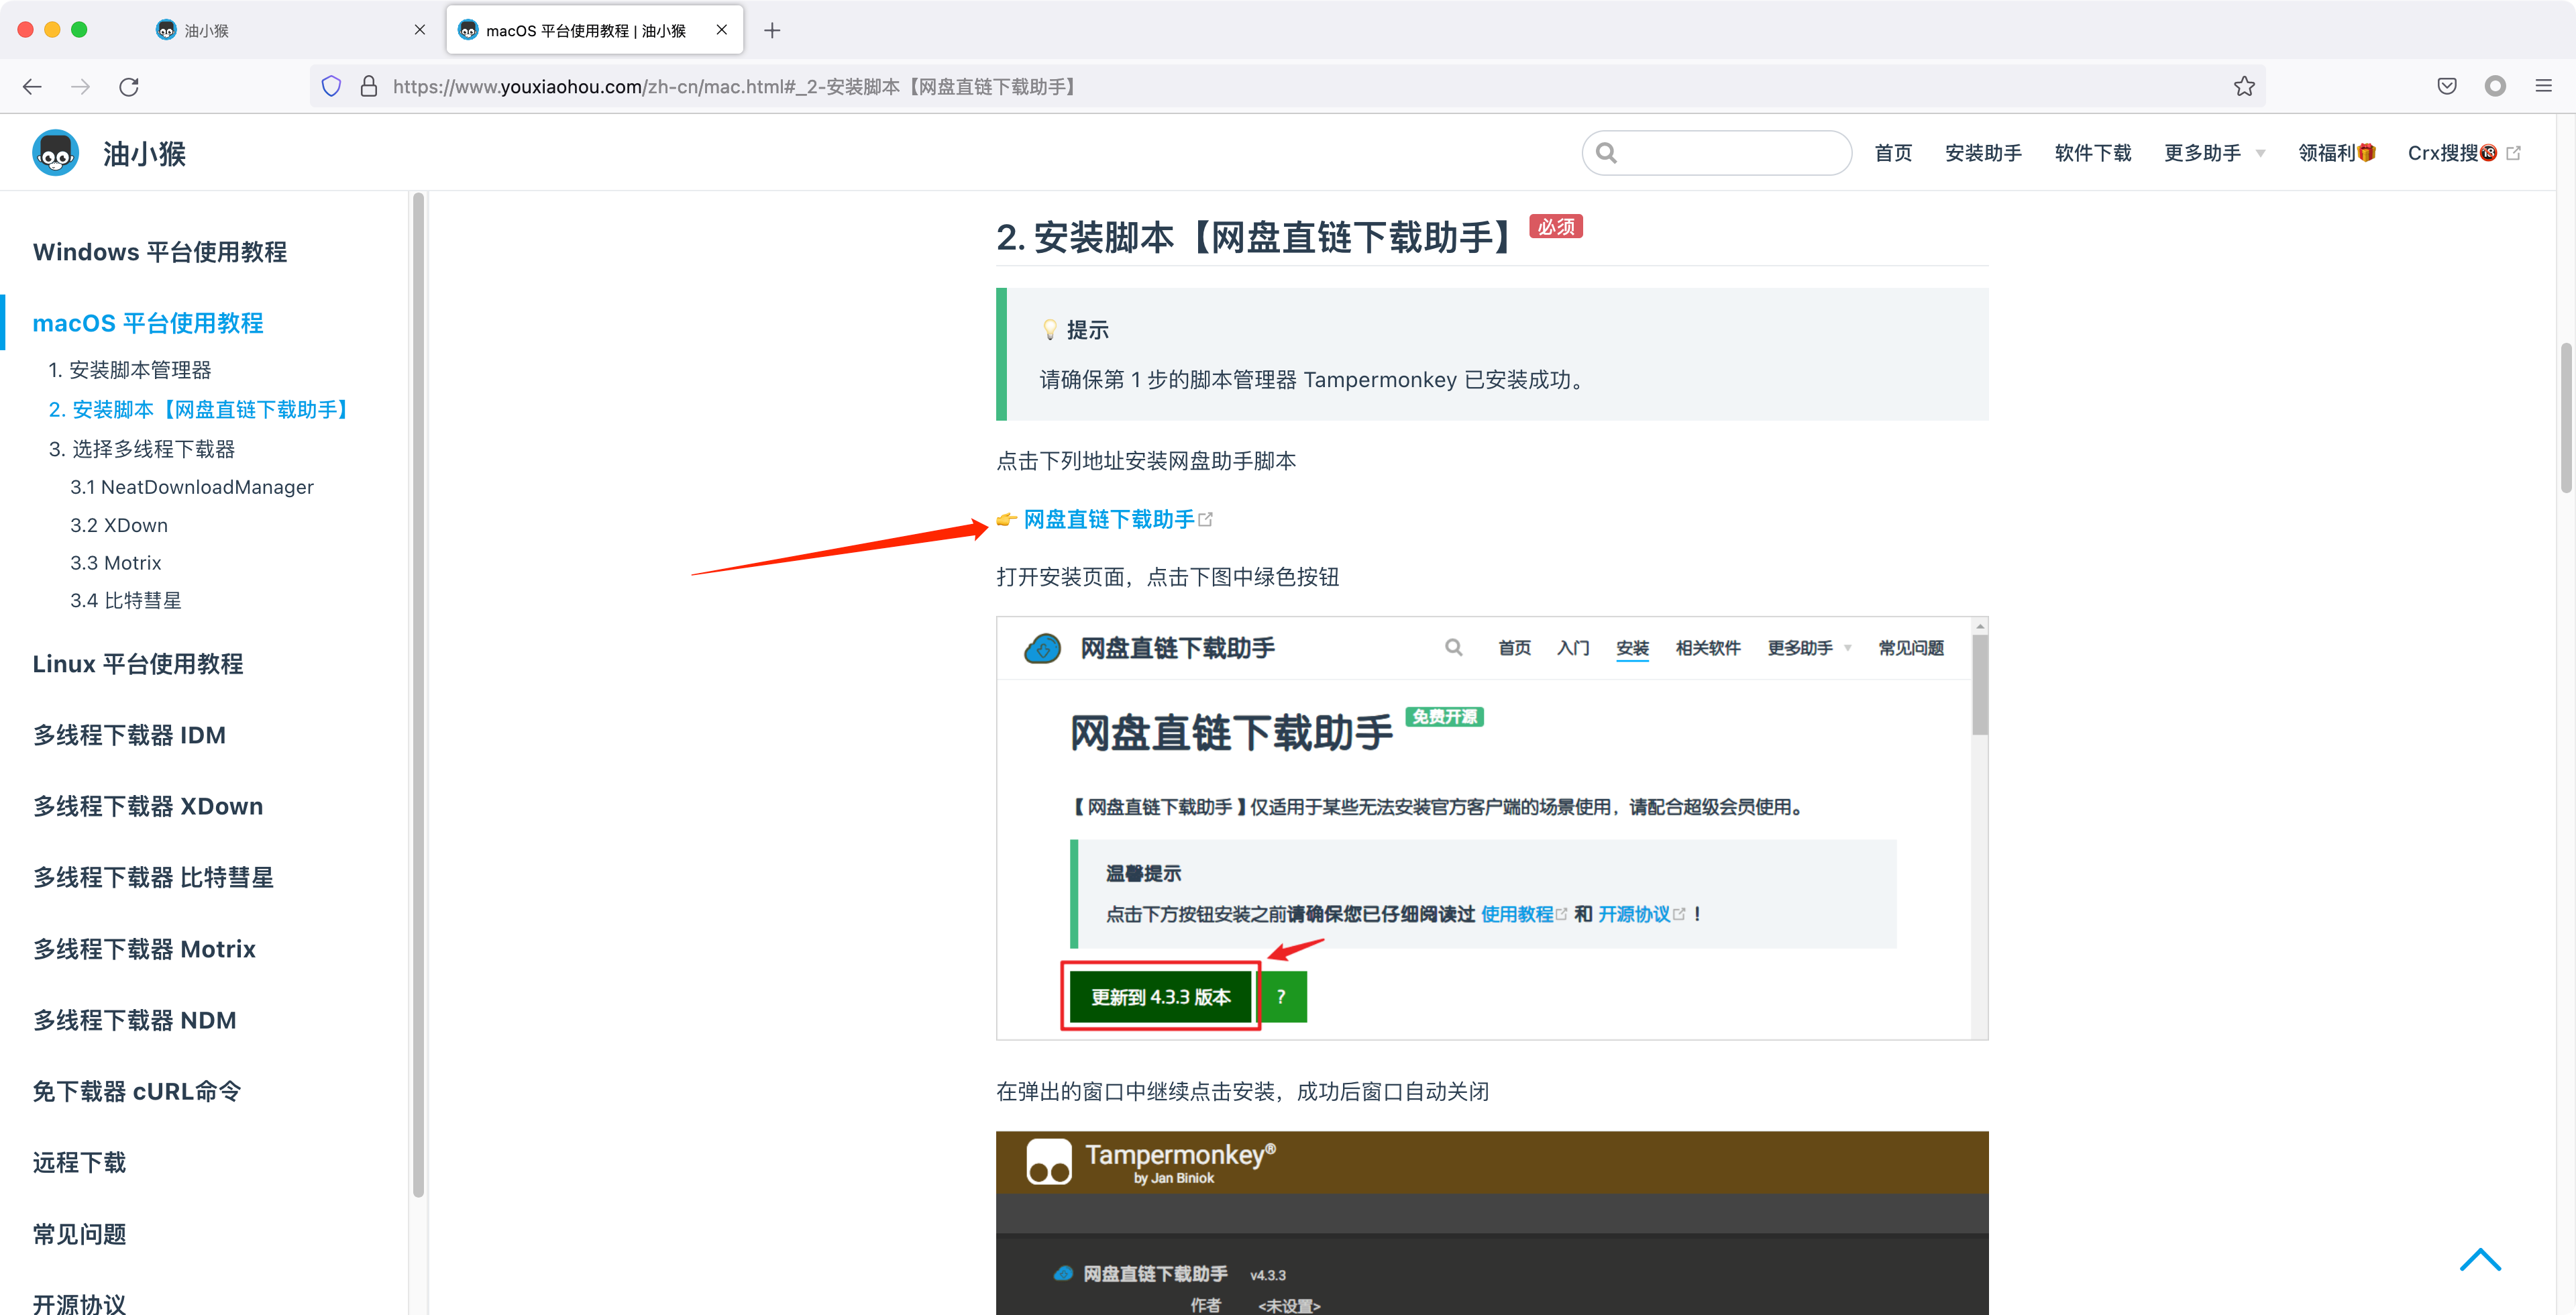Image resolution: width=2576 pixels, height=1315 pixels.
Task: Open the browser hamburger menu
Action: tap(2544, 87)
